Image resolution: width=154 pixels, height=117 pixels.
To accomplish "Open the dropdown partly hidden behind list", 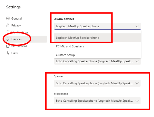I will click(97, 61).
